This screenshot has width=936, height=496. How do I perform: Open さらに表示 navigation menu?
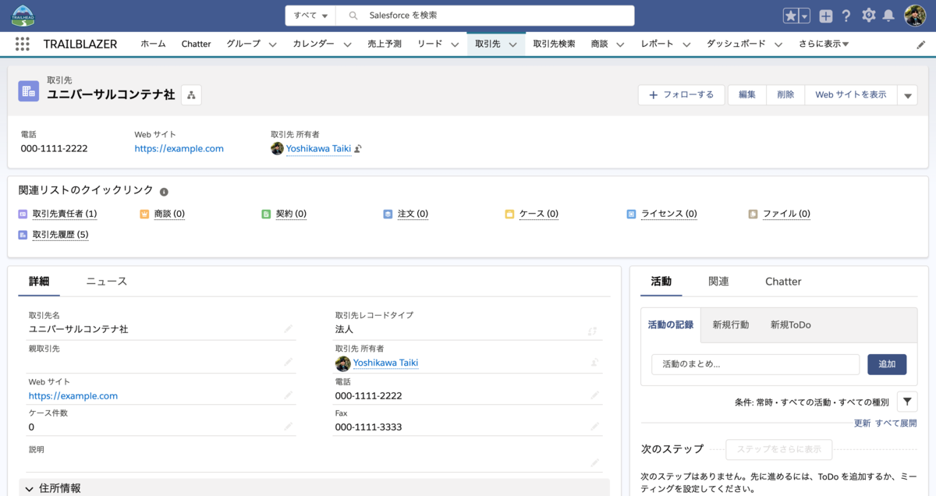pos(824,44)
